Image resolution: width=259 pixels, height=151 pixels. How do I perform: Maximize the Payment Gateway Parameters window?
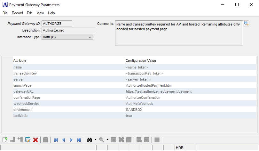[x=237, y=4]
